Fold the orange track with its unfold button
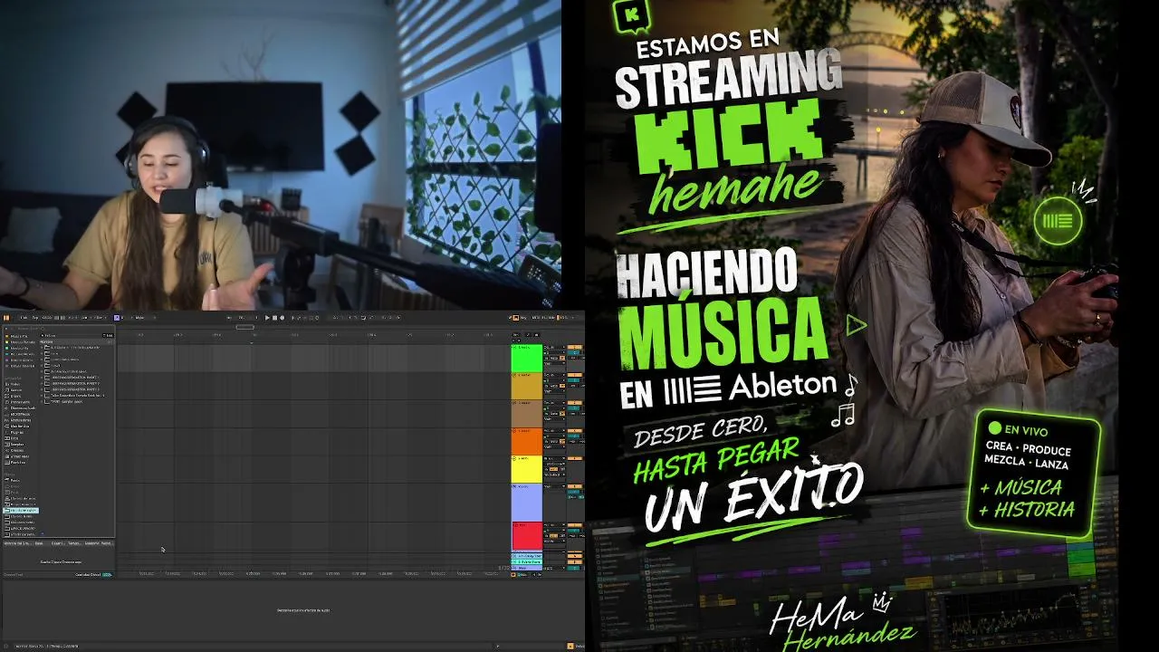Image resolution: width=1159 pixels, height=652 pixels. click(514, 431)
